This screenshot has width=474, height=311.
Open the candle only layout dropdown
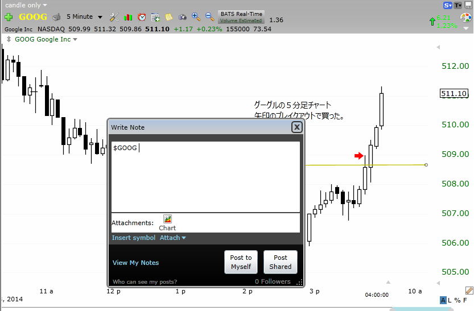tap(26, 5)
